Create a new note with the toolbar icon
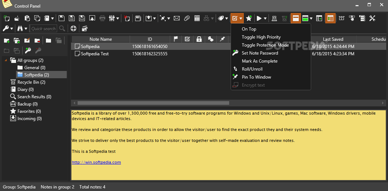Screen dimensions: 388x191 point(7,18)
